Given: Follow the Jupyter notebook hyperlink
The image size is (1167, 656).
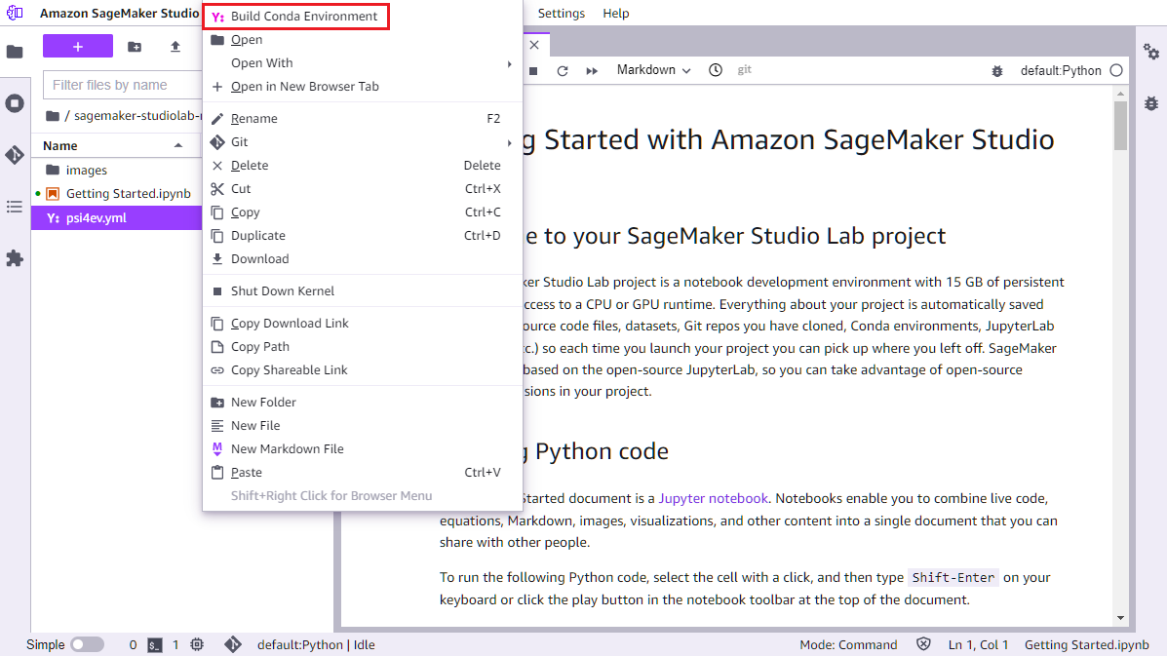Looking at the screenshot, I should tap(713, 497).
